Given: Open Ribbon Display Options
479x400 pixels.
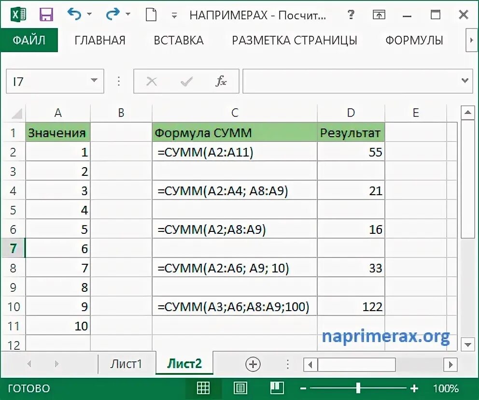Looking at the screenshot, I should (x=379, y=14).
